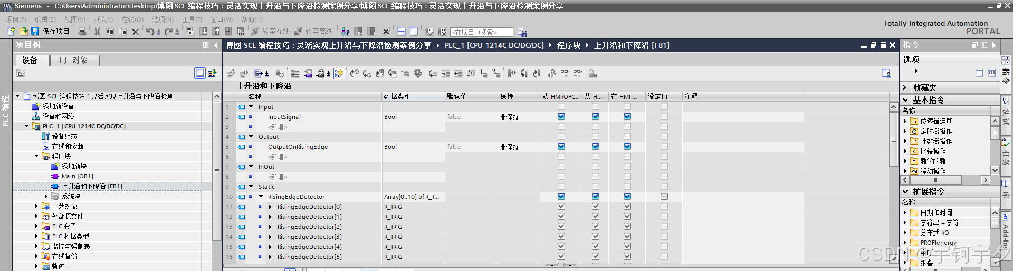Toggle visible-in-HMI checkbox for InputSignal

point(627,117)
